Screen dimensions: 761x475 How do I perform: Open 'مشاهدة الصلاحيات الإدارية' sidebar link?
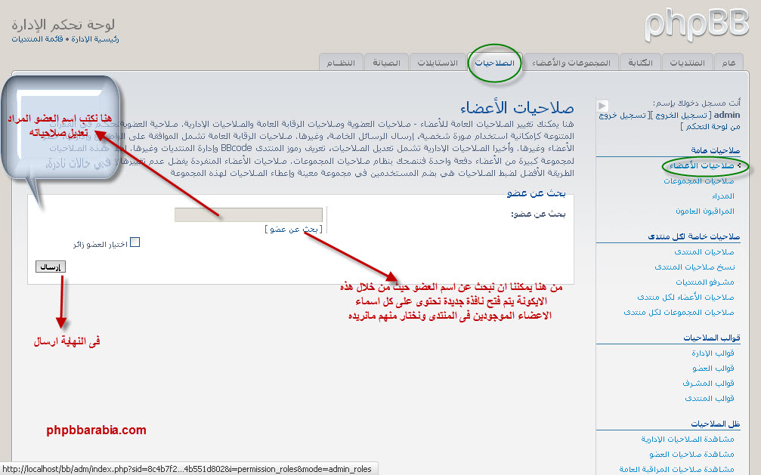click(x=687, y=439)
